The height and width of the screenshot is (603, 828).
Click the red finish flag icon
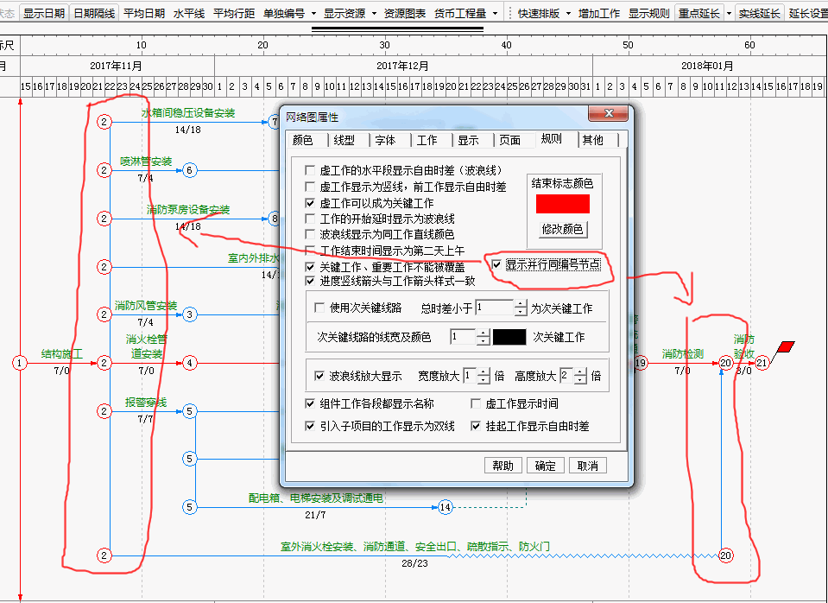785,347
